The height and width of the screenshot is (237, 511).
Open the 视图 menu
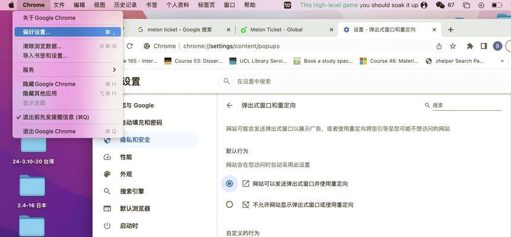click(x=99, y=5)
